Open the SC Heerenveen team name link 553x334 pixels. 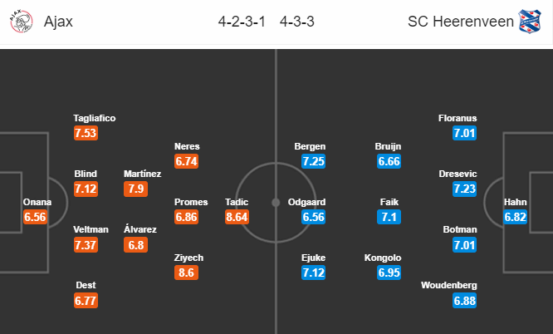[x=461, y=22]
